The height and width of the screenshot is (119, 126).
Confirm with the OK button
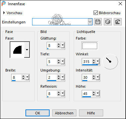(x=37, y=113)
